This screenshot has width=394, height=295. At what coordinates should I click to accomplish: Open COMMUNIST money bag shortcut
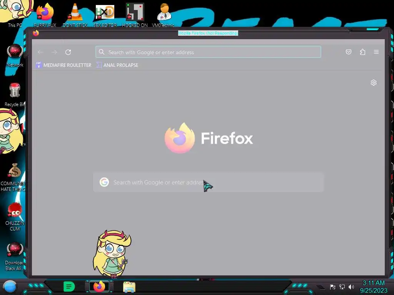(14, 177)
